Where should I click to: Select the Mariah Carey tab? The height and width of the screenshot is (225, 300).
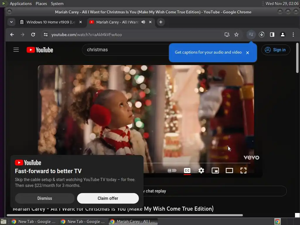click(121, 22)
